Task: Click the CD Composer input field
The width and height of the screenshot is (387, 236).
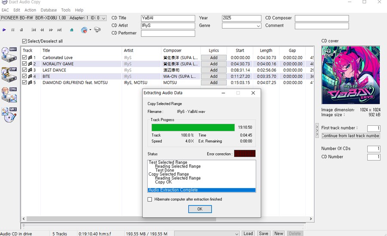Action: point(322,18)
